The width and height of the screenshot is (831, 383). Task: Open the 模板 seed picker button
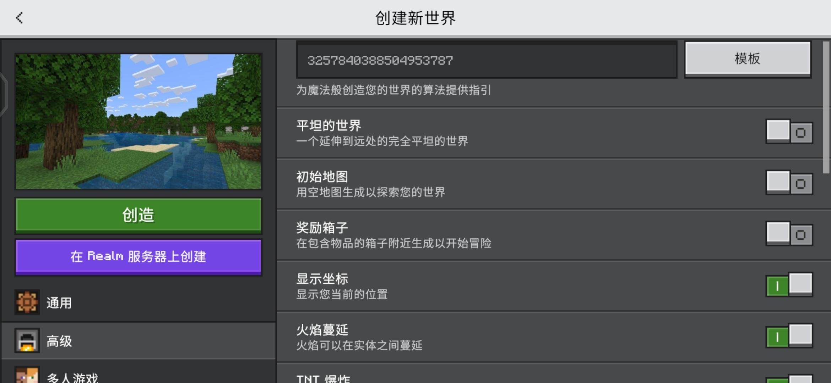pyautogui.click(x=748, y=59)
